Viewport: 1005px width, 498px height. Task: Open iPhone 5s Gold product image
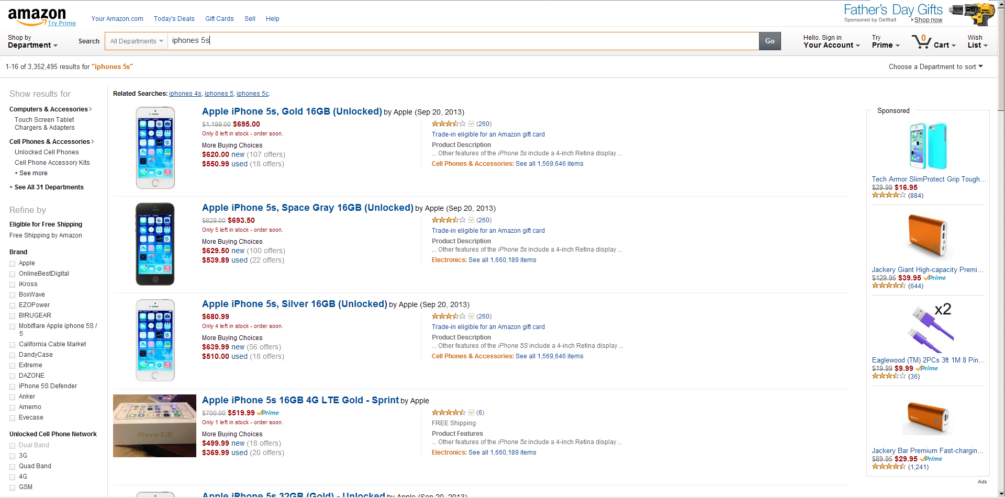coord(155,148)
